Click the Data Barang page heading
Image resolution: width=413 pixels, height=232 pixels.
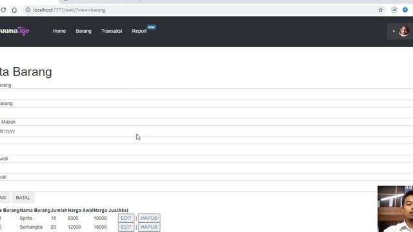tap(26, 72)
